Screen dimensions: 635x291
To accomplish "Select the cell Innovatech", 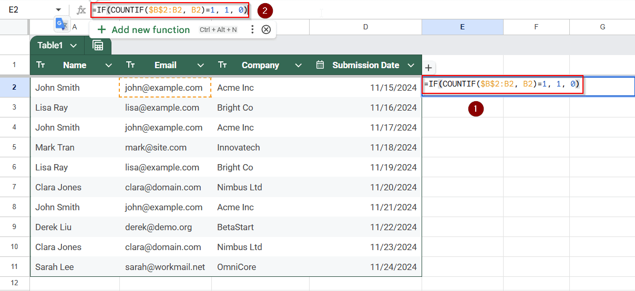I will point(260,147).
